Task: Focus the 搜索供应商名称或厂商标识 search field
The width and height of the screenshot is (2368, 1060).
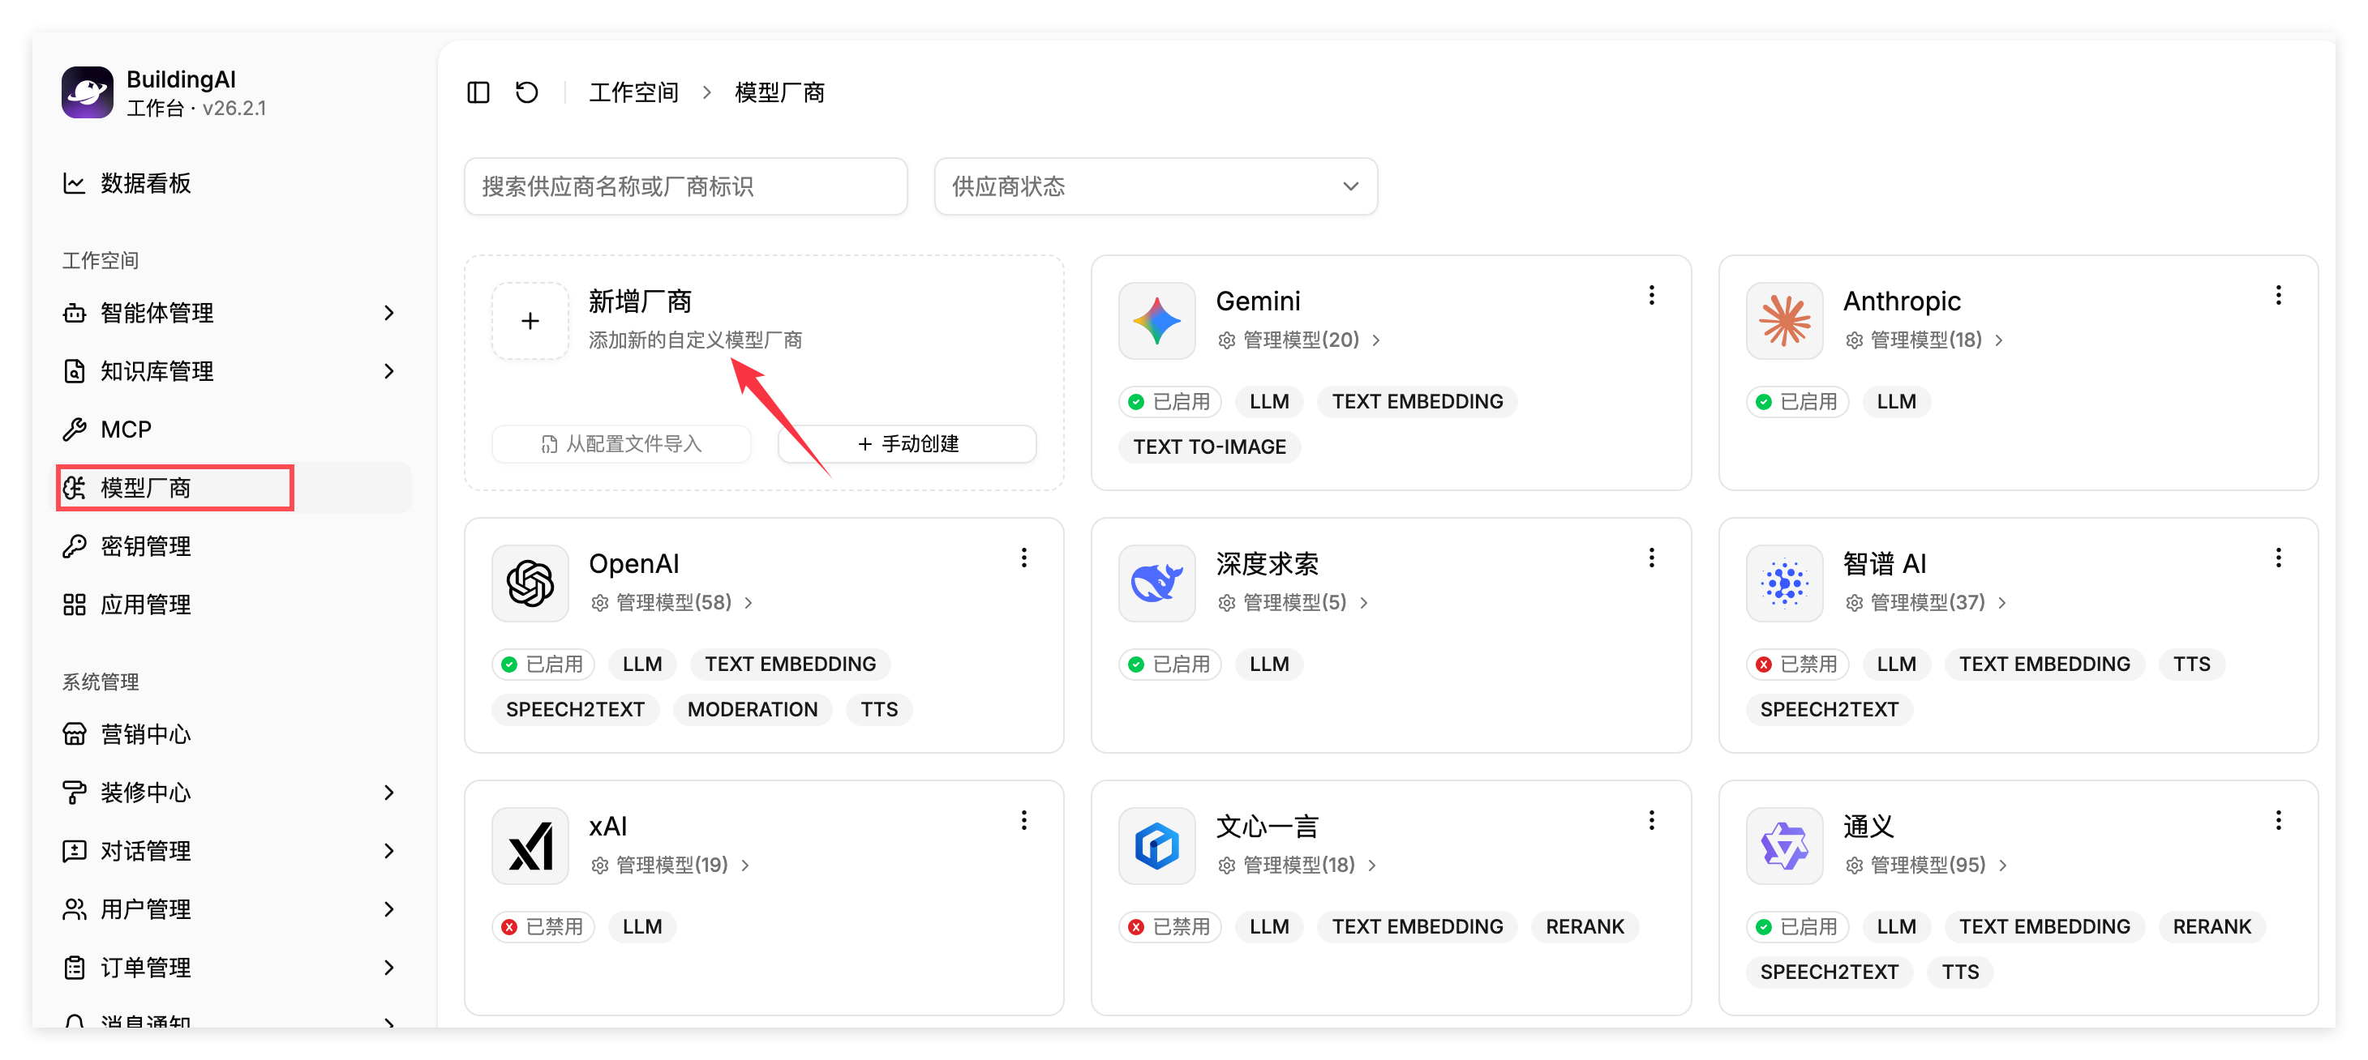Action: [686, 186]
